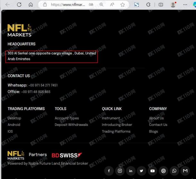Click the QUICK LINK heading
This screenshot has height=179, width=196.
click(112, 108)
